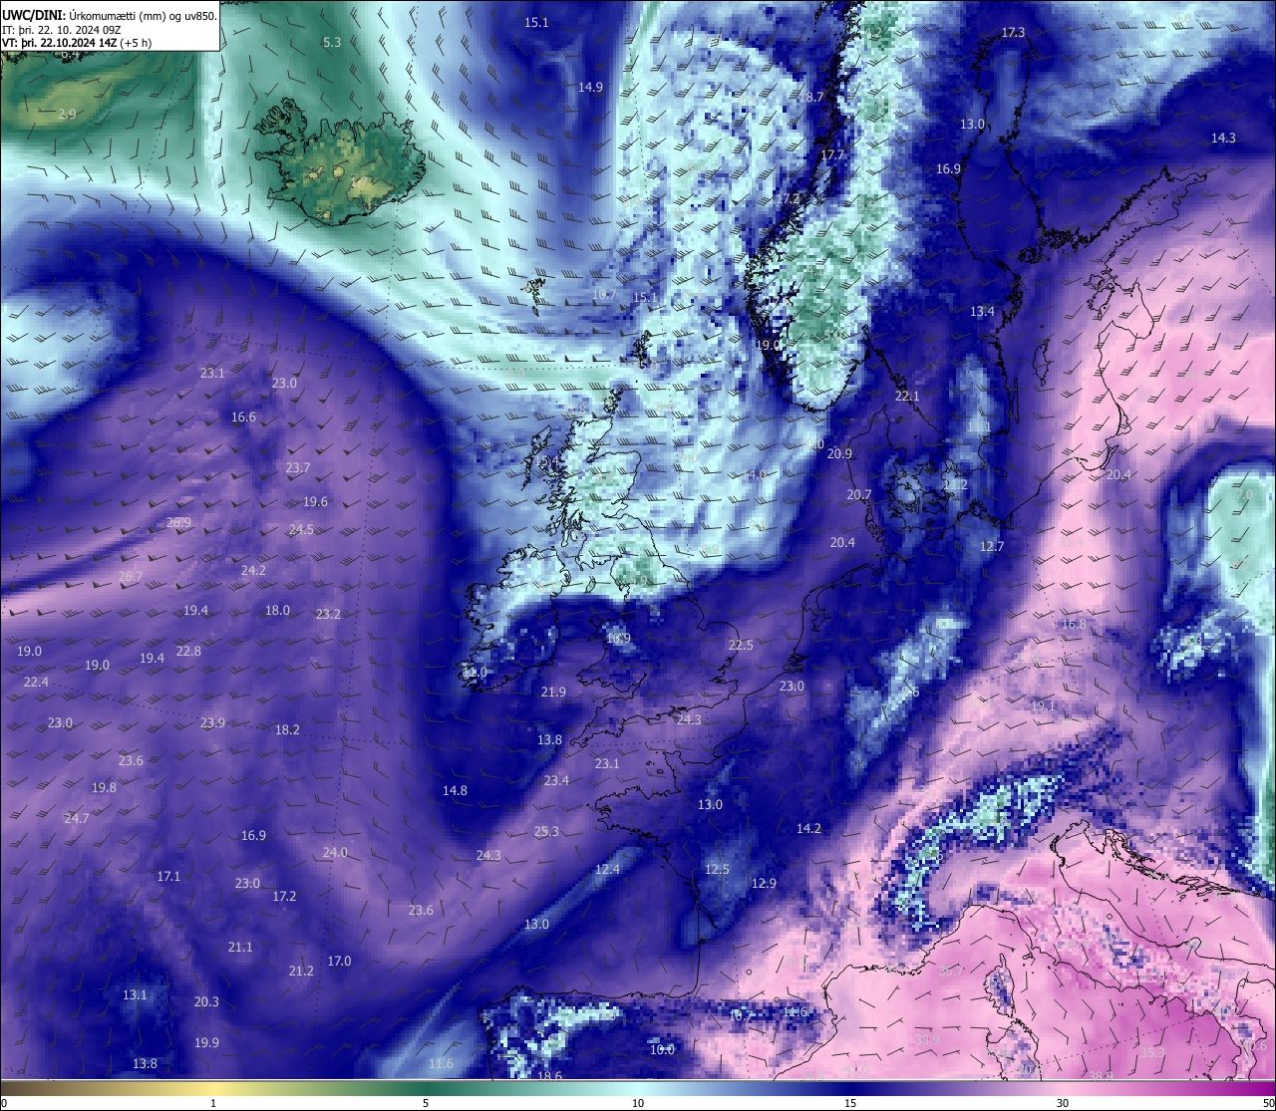Click the 30 tick on the color scale

click(1063, 1103)
